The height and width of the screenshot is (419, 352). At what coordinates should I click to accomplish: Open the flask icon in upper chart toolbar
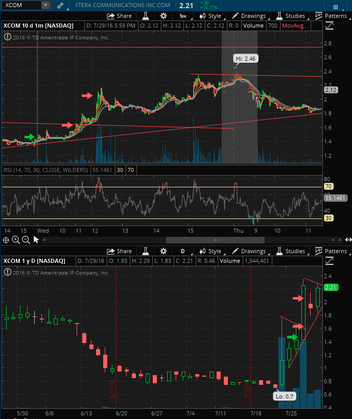click(146, 16)
